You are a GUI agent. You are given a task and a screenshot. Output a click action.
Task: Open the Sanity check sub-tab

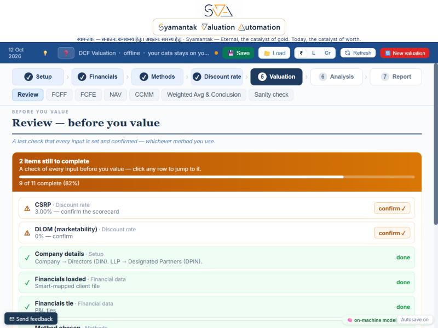(x=271, y=95)
